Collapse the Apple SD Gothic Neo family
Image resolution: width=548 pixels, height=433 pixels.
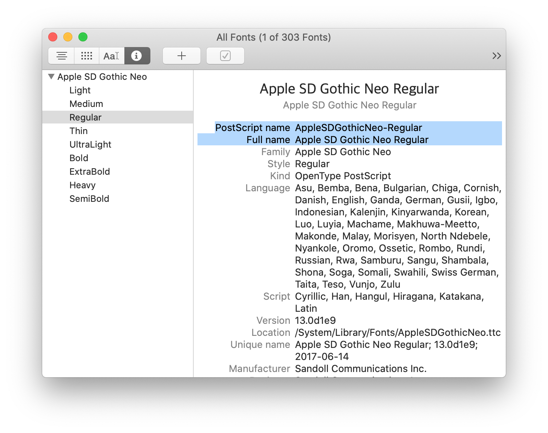[x=52, y=76]
